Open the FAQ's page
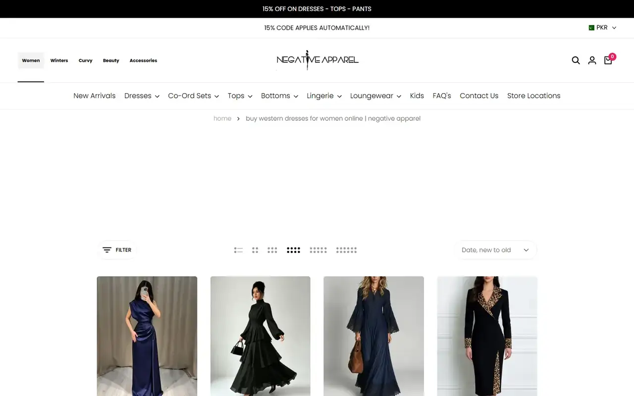634x396 pixels. (442, 96)
